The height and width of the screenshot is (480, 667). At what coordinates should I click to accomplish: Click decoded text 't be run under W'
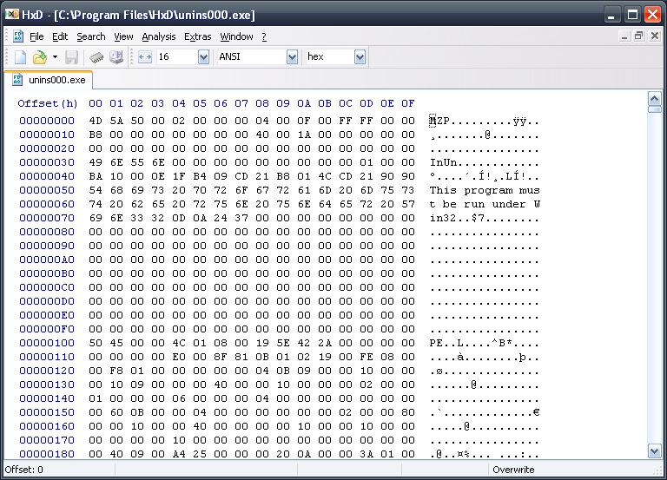pos(484,204)
